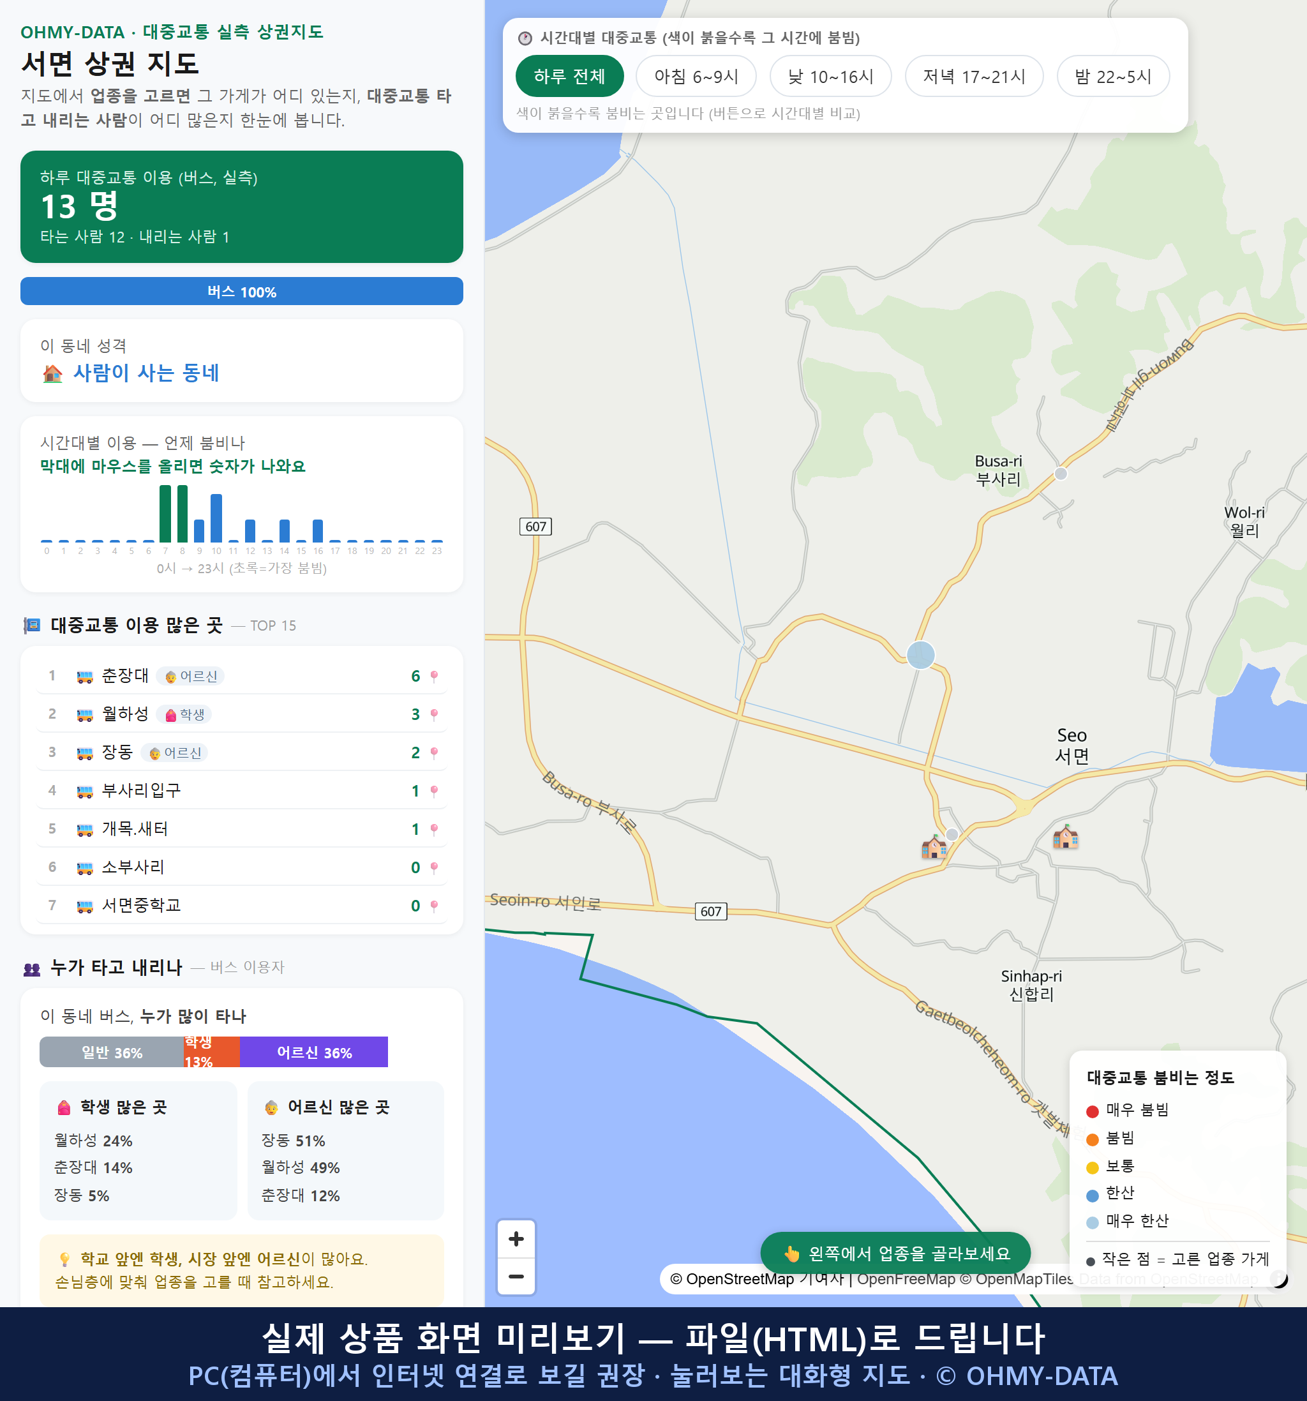Click 월하성 24% in 학생 많은 곳 card

[93, 1141]
